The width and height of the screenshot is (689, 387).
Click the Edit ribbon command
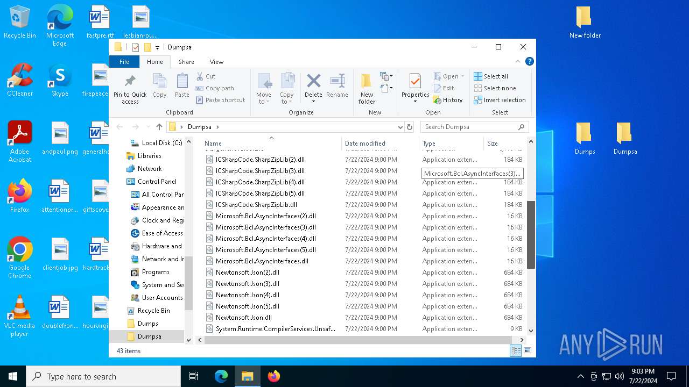[444, 88]
